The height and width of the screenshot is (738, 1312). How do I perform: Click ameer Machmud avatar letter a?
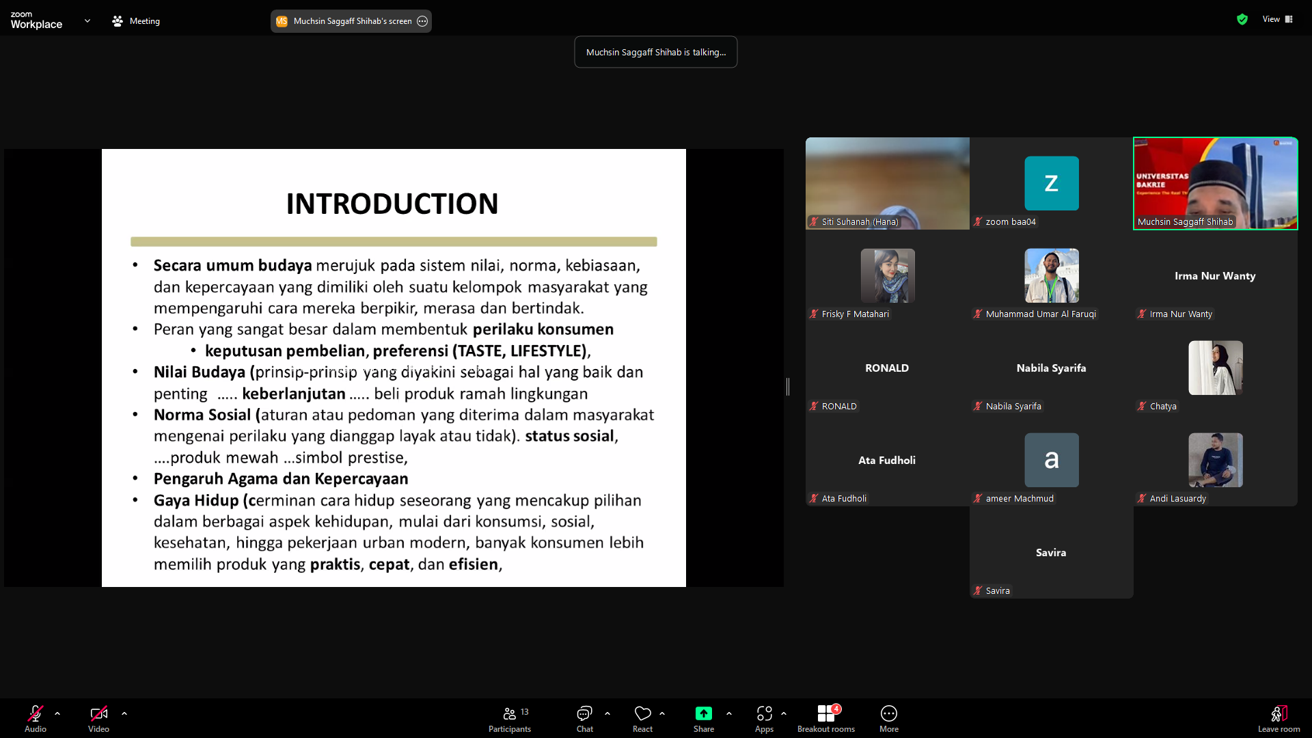tap(1051, 460)
